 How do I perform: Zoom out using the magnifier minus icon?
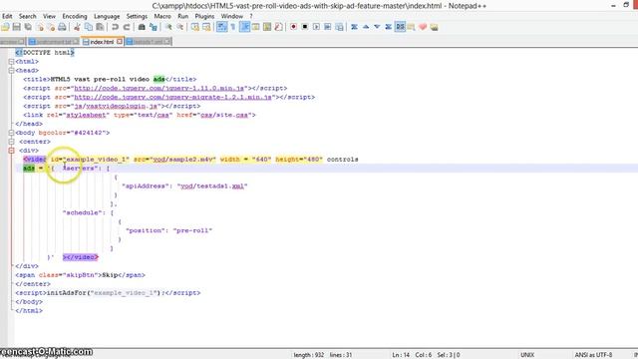[179, 27]
